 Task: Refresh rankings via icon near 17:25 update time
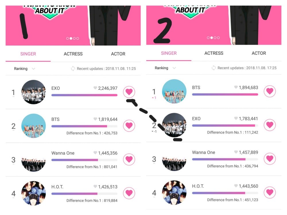click(x=214, y=68)
